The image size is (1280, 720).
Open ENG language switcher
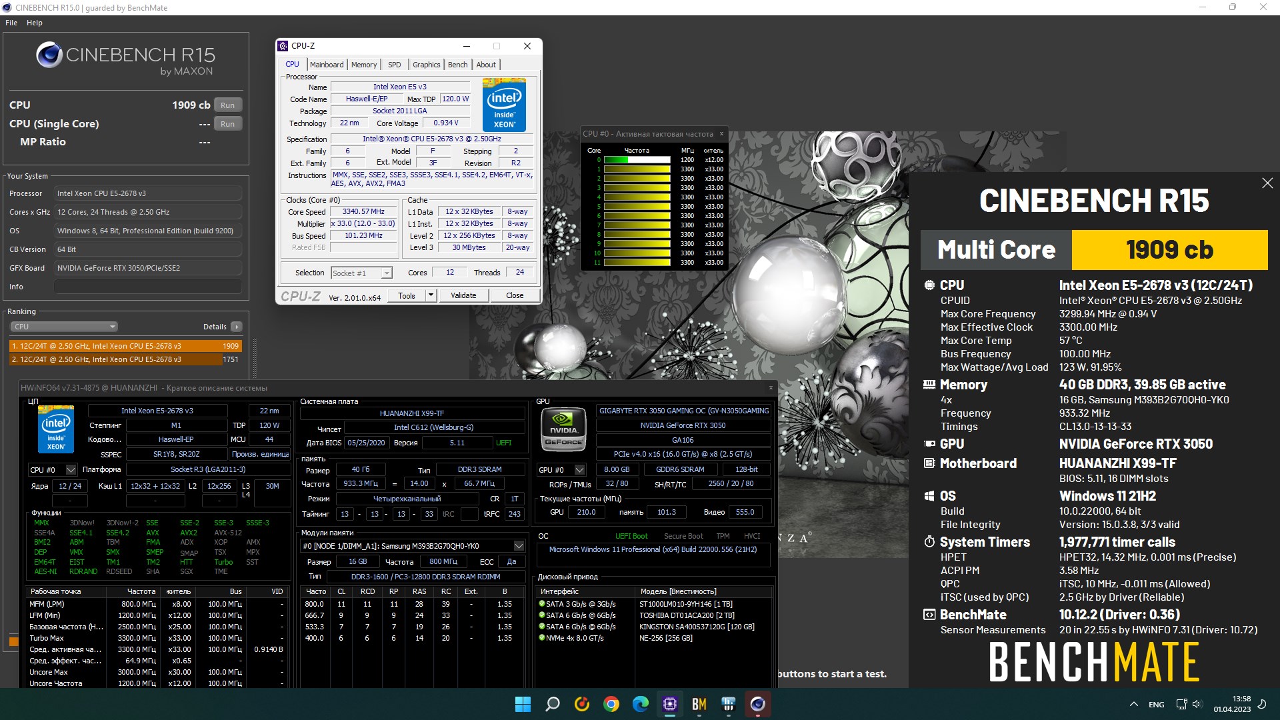pos(1157,705)
